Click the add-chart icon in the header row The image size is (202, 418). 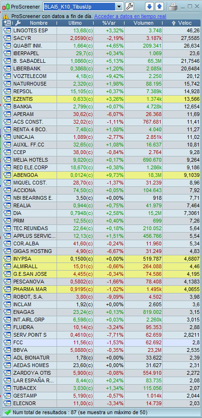(x=7, y=23)
